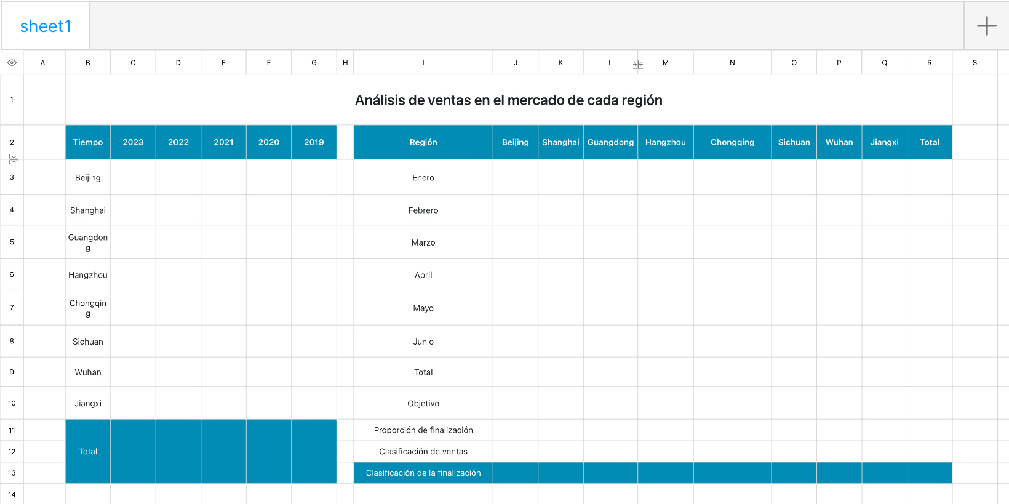Select the 'Sichuan' column header cell
This screenshot has height=504, width=1009.
tap(794, 142)
